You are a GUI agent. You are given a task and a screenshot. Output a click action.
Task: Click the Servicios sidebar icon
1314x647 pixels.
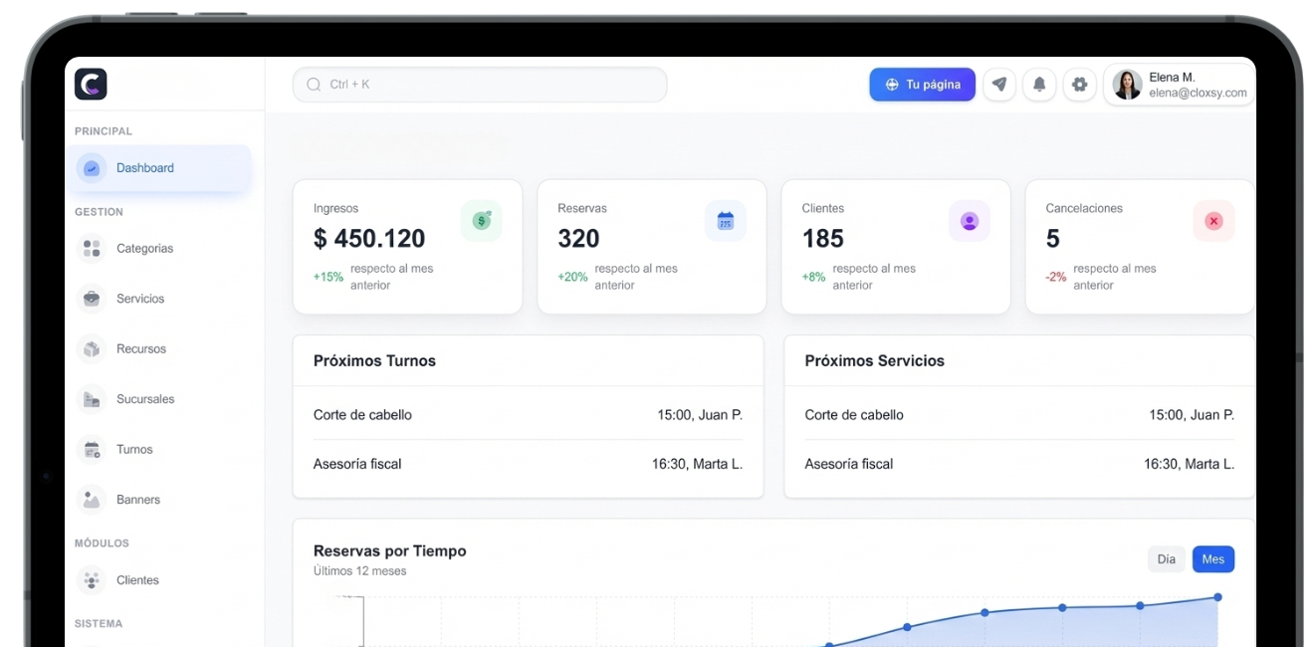91,298
